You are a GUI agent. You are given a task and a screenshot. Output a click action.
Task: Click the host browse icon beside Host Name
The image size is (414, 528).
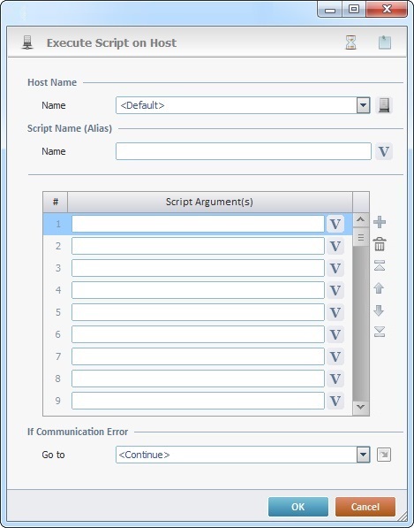384,105
